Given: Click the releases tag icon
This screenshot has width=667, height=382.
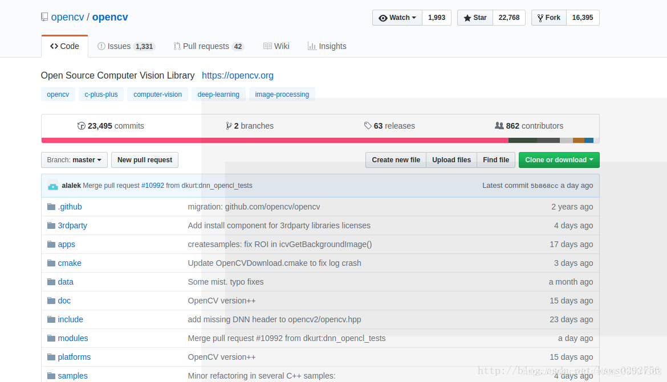Looking at the screenshot, I should [368, 126].
